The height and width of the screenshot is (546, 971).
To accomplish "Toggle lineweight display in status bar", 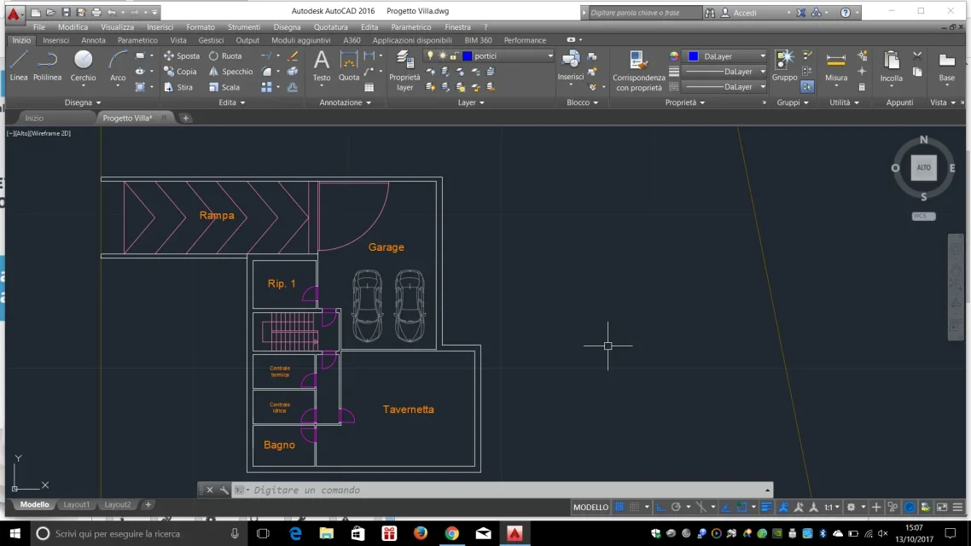I will [766, 507].
